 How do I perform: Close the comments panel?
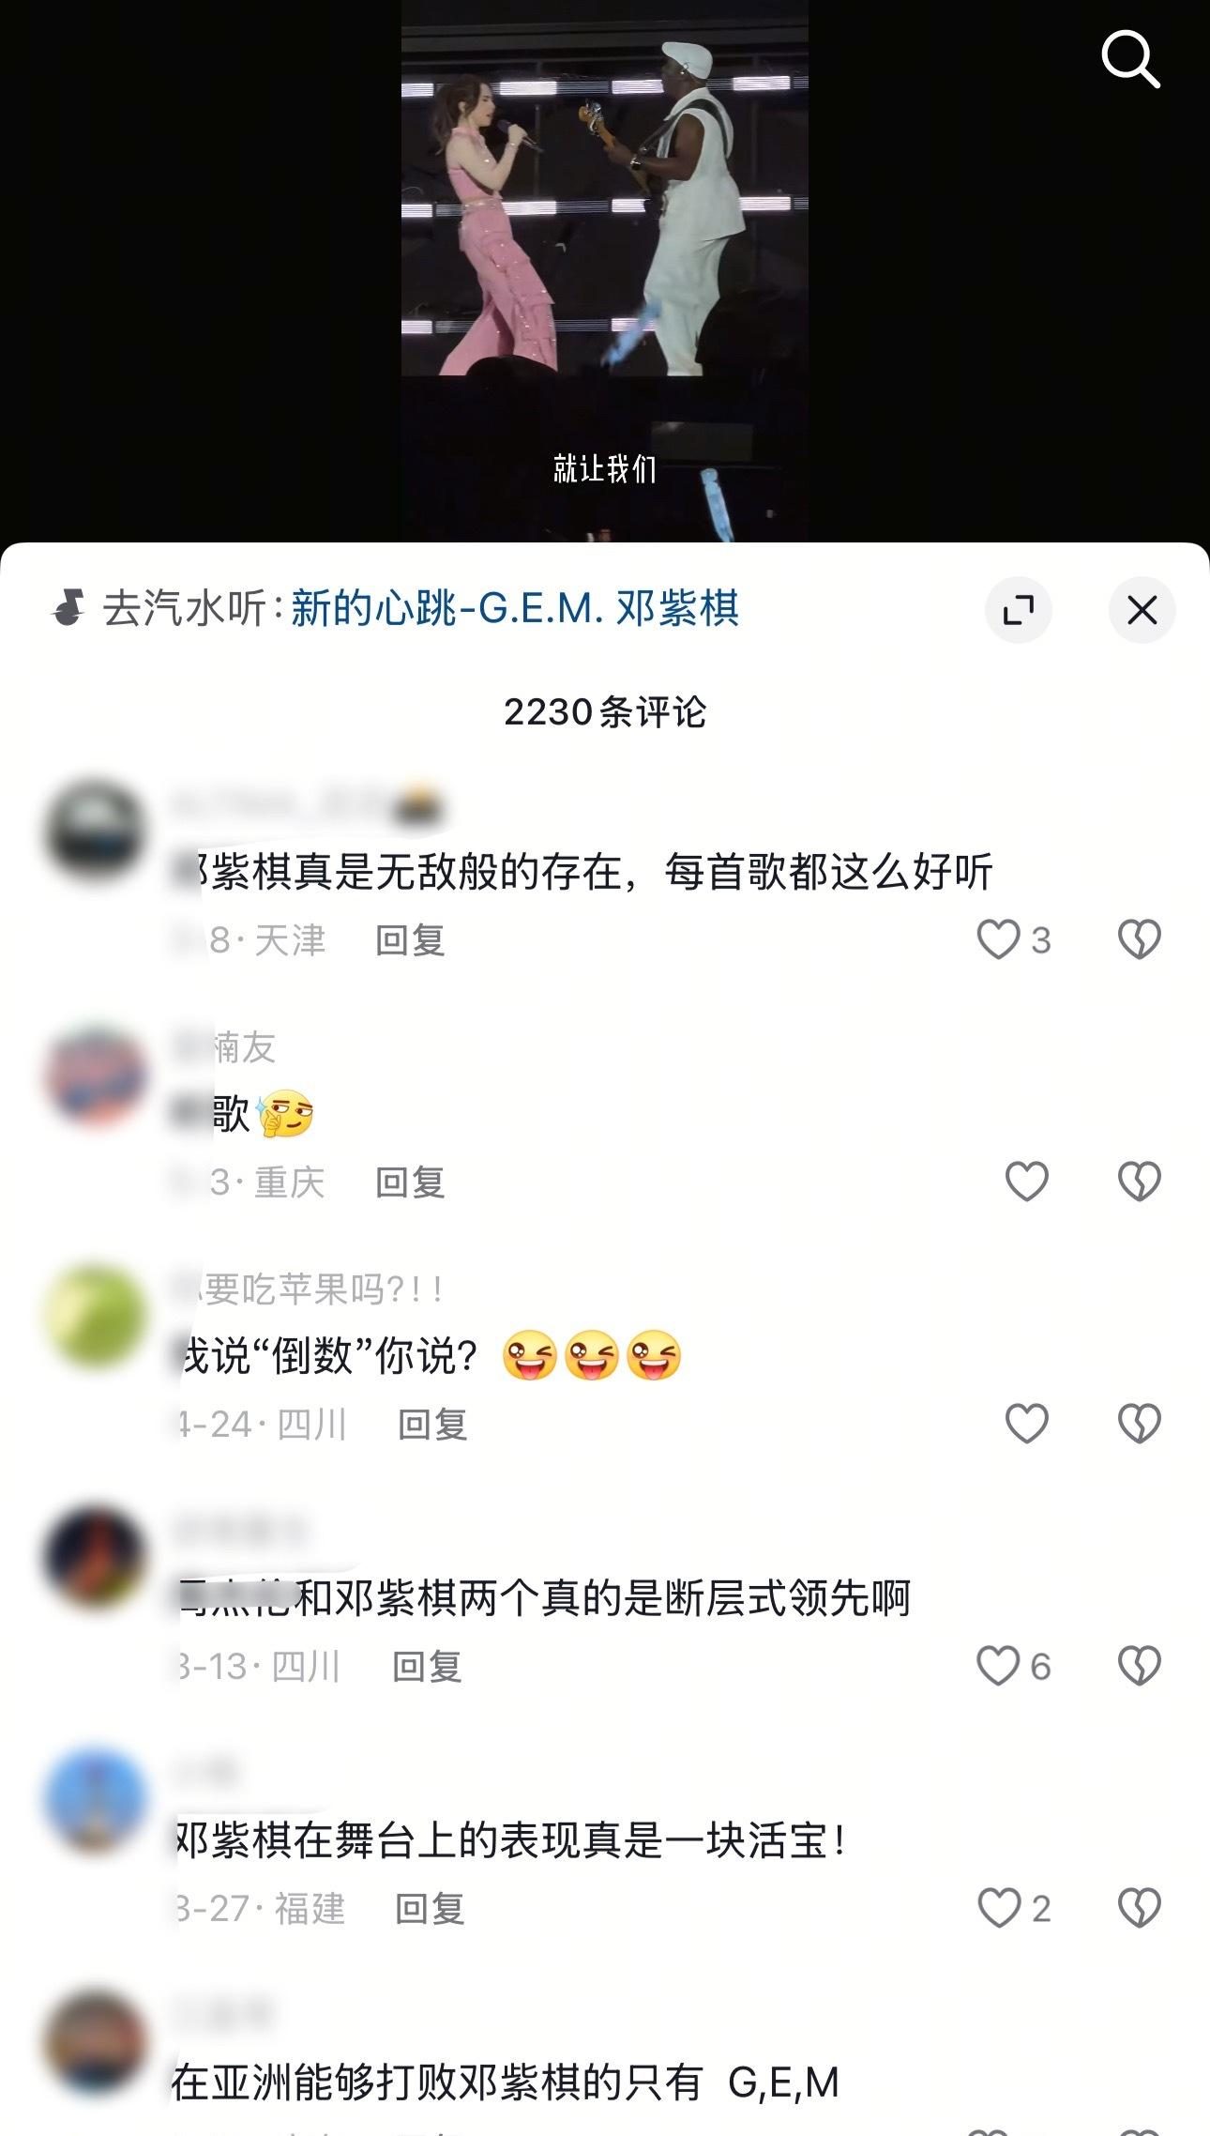pyautogui.click(x=1142, y=610)
